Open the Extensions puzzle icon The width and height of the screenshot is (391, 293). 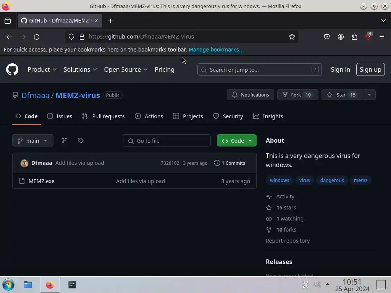click(x=354, y=37)
